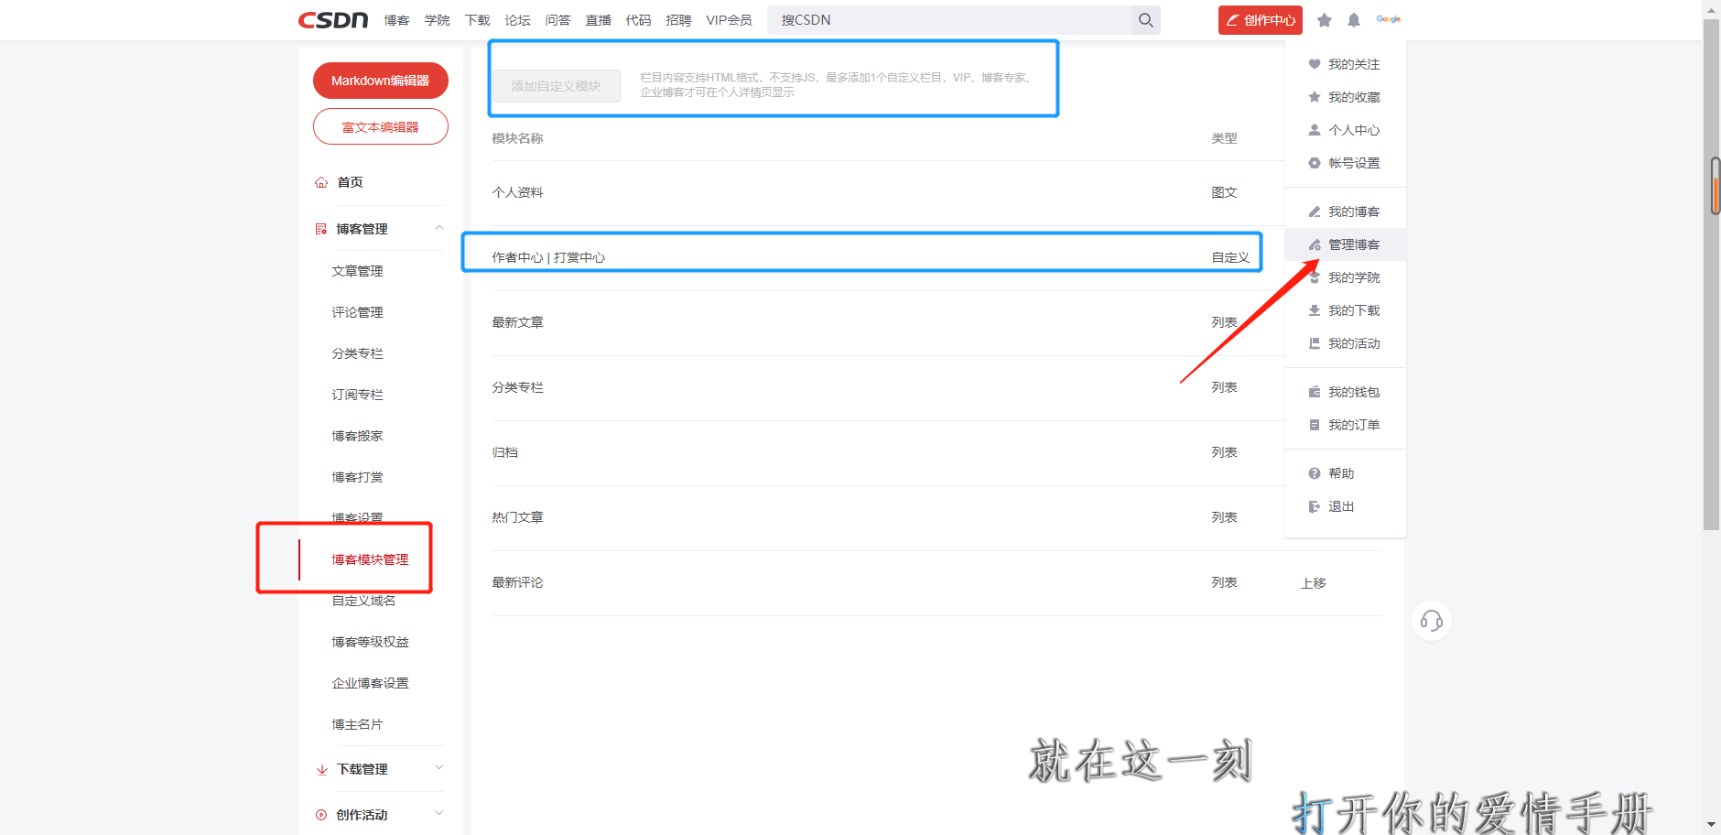This screenshot has height=835, width=1721.
Task: Click the search magnifier icon
Action: point(1145,20)
